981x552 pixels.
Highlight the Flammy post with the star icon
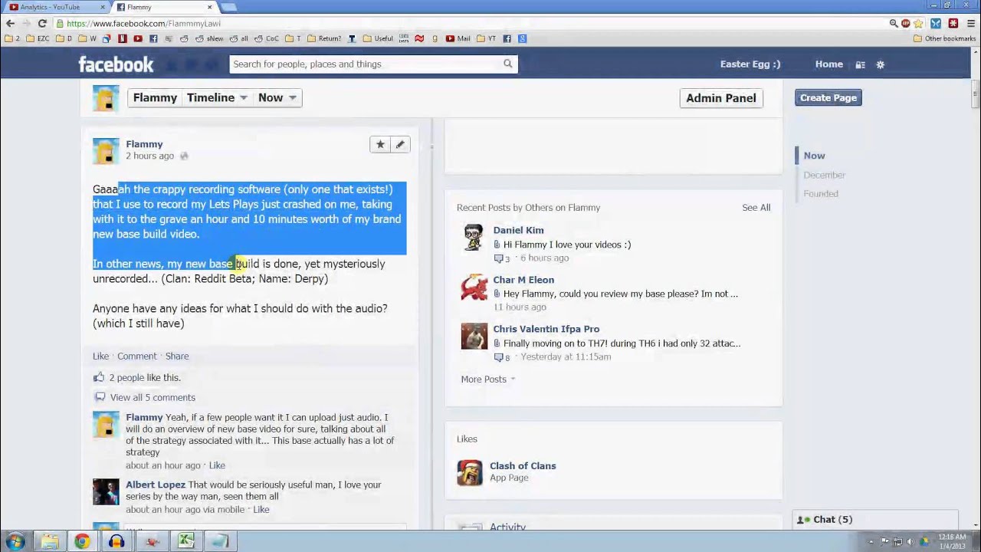coord(380,144)
